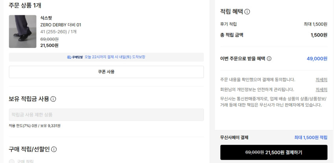The width and height of the screenshot is (334, 163).
Task: Click the 쿠폰 사용 button
Action: tap(106, 72)
